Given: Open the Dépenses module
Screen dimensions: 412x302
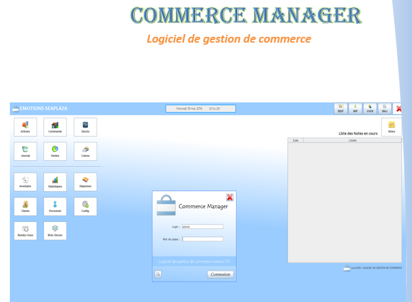Looking at the screenshot, I should [85, 182].
